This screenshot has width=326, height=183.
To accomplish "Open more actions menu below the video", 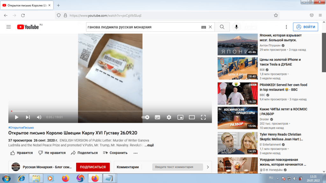I will click(135, 153).
